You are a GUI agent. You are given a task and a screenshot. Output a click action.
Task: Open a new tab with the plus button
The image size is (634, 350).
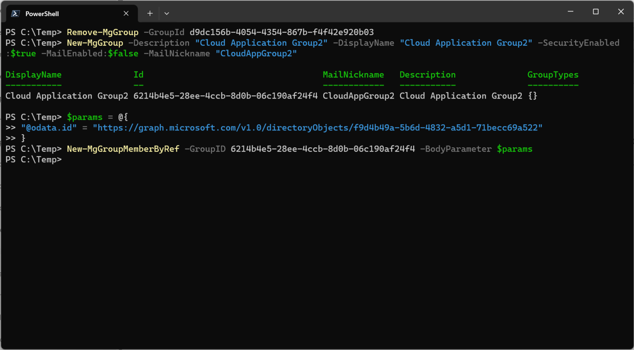pyautogui.click(x=150, y=14)
